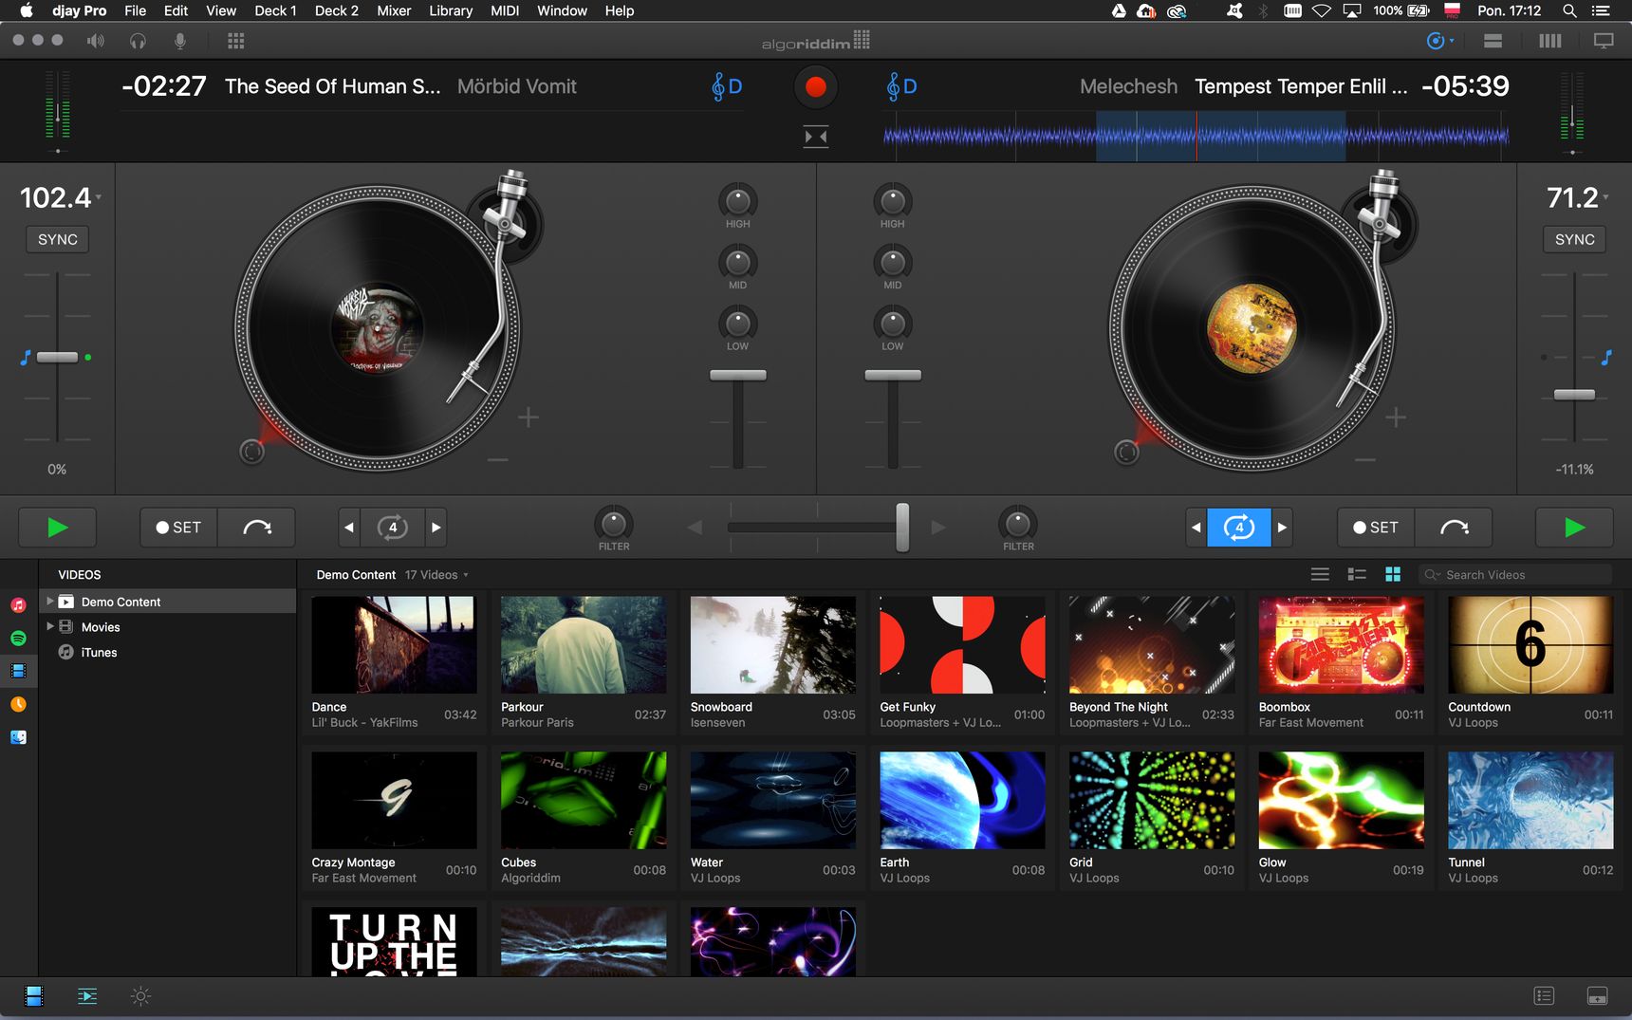1632x1020 pixels.
Task: Click Deck 2 jump-to-cue arrow button
Action: tap(1454, 527)
